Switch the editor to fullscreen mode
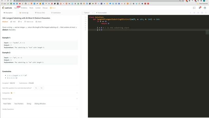The image size is (209, 118). [206, 13]
